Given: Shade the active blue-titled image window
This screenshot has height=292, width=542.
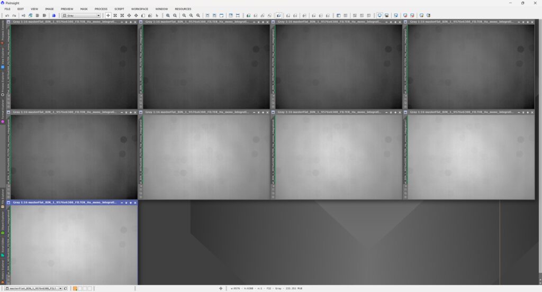Looking at the screenshot, I should [126, 203].
